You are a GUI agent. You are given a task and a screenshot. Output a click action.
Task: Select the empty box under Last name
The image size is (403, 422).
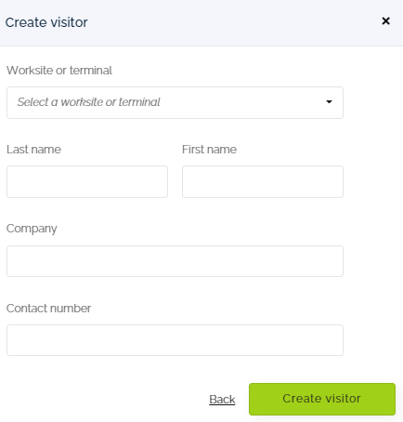click(x=87, y=181)
